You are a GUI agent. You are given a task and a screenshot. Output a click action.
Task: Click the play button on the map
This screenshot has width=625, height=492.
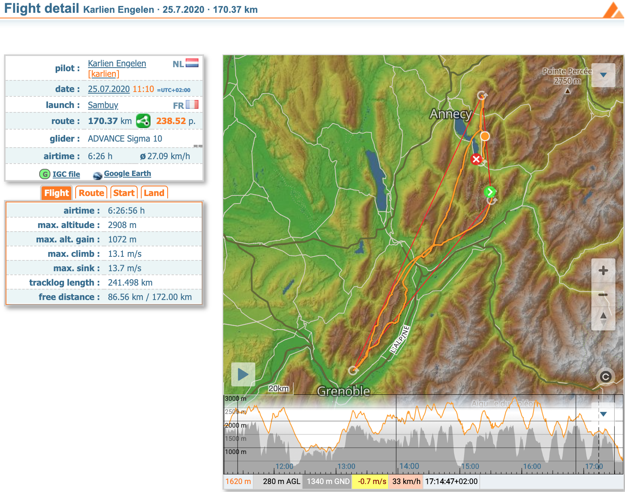pyautogui.click(x=243, y=374)
